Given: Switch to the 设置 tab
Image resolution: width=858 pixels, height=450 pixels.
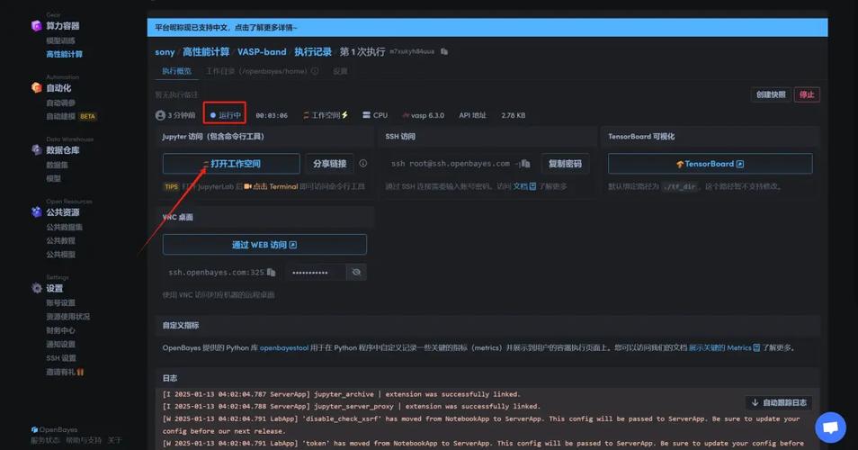Looking at the screenshot, I should click(x=340, y=71).
